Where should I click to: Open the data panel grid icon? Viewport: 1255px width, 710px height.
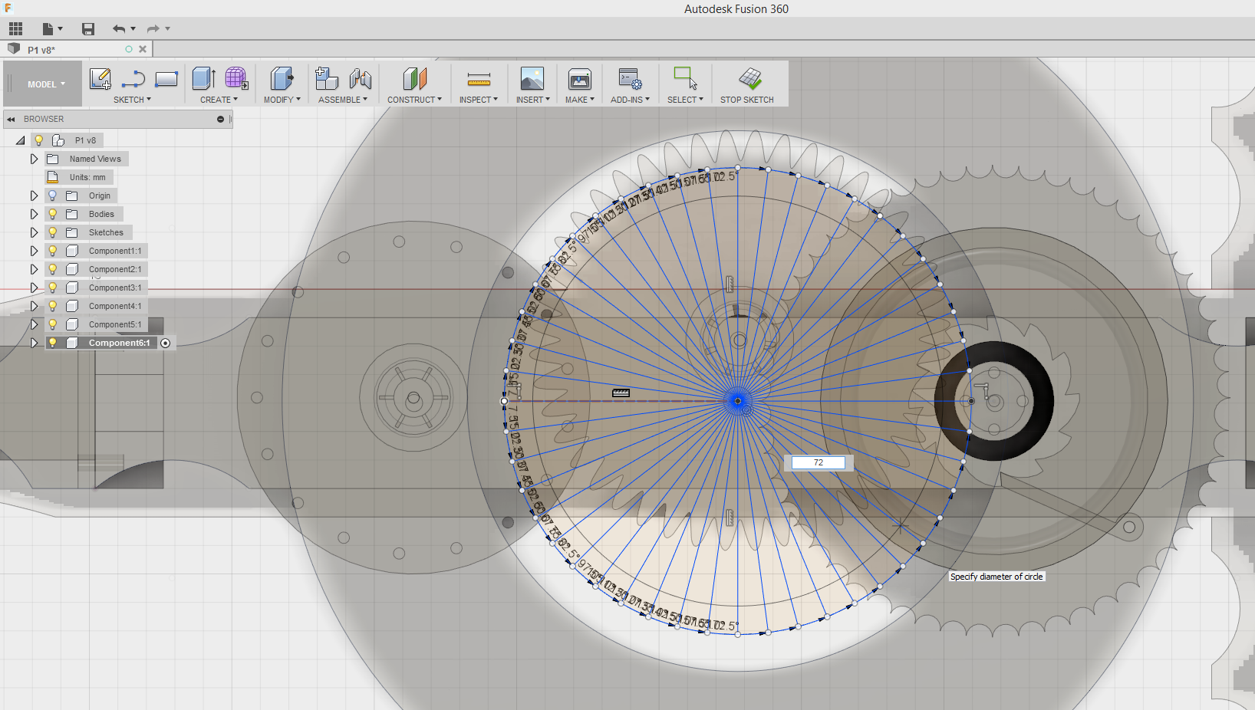15,29
